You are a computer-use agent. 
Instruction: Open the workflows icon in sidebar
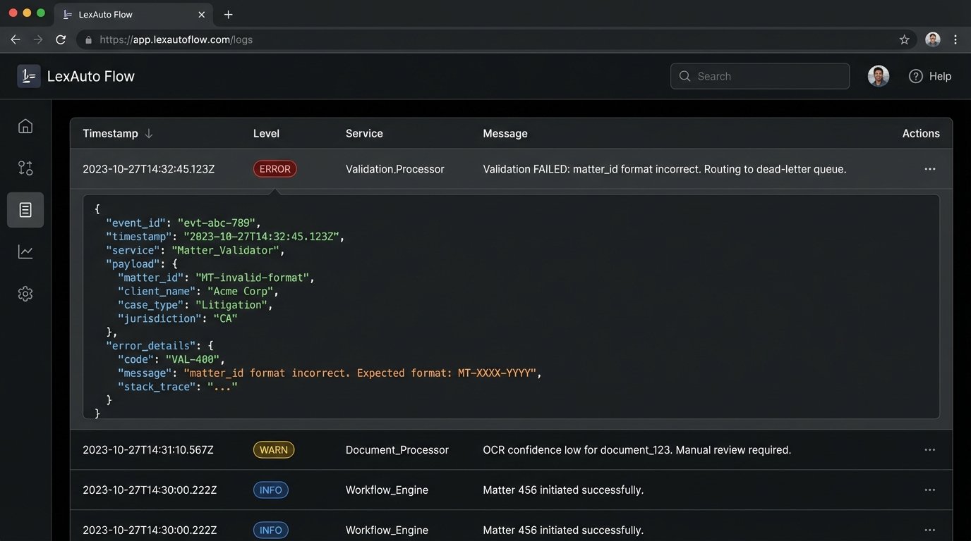point(25,168)
